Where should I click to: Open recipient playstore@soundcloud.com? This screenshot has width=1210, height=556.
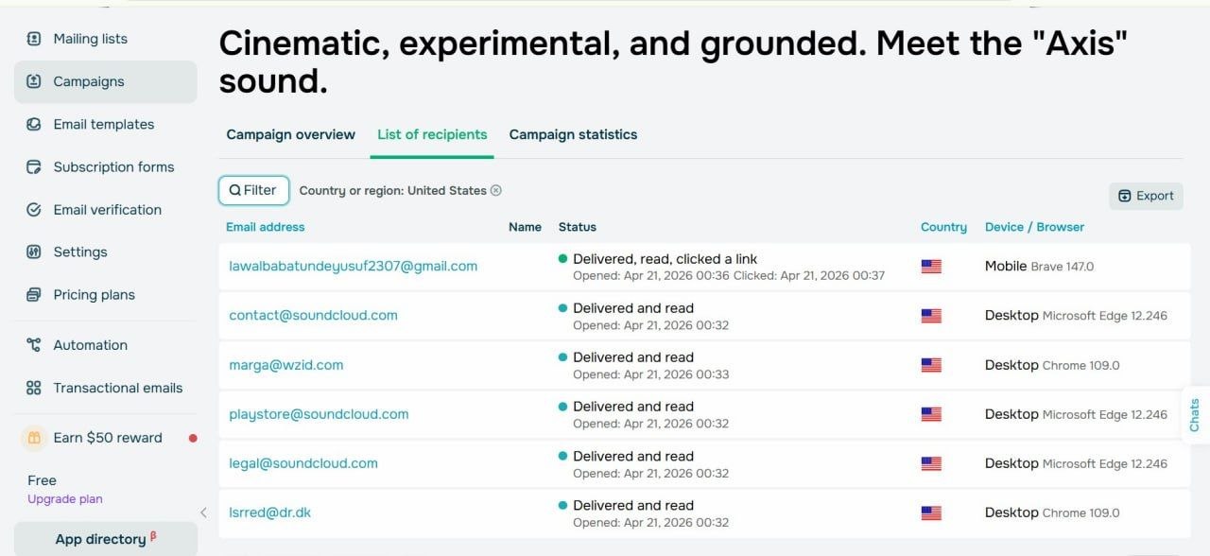[x=319, y=414]
